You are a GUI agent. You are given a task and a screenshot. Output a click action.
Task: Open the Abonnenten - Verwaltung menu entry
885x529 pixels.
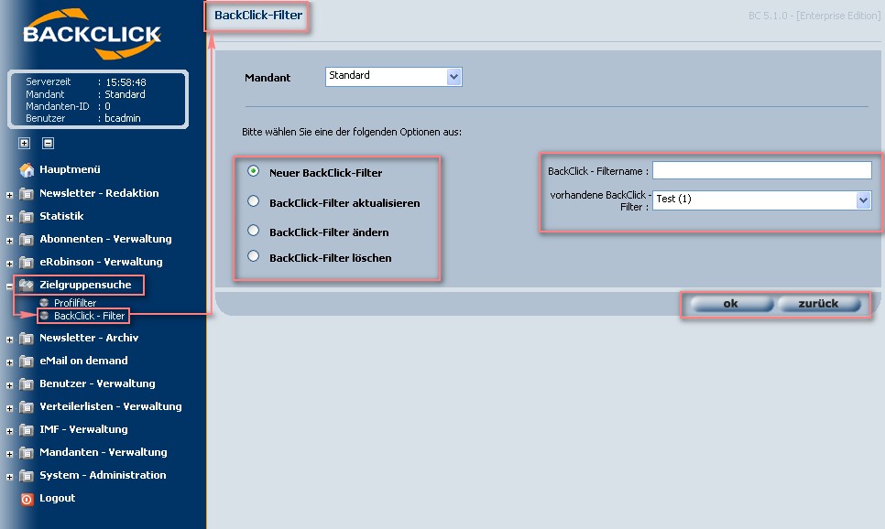105,239
